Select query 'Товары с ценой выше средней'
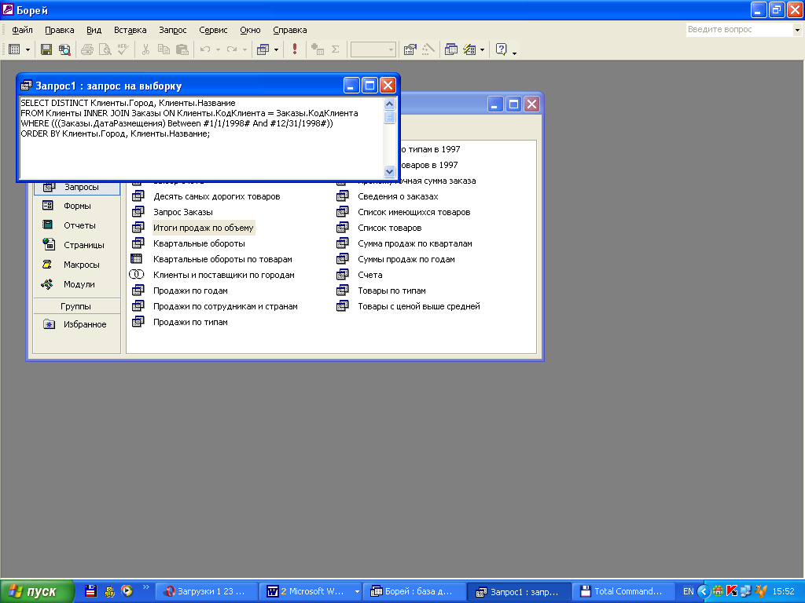The image size is (805, 603). [419, 306]
